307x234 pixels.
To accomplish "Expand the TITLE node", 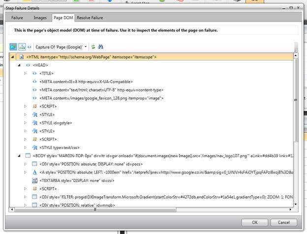I will click(26, 73).
